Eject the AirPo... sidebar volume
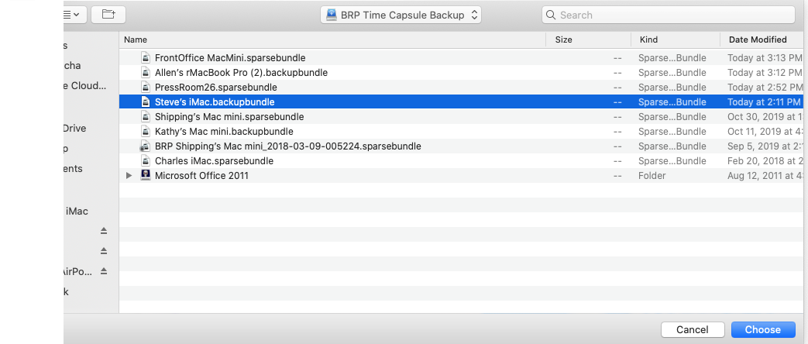 [x=104, y=270]
